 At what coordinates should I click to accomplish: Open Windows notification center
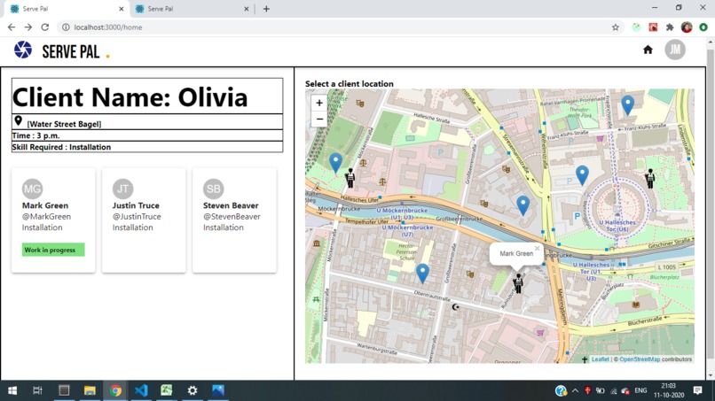(x=697, y=390)
